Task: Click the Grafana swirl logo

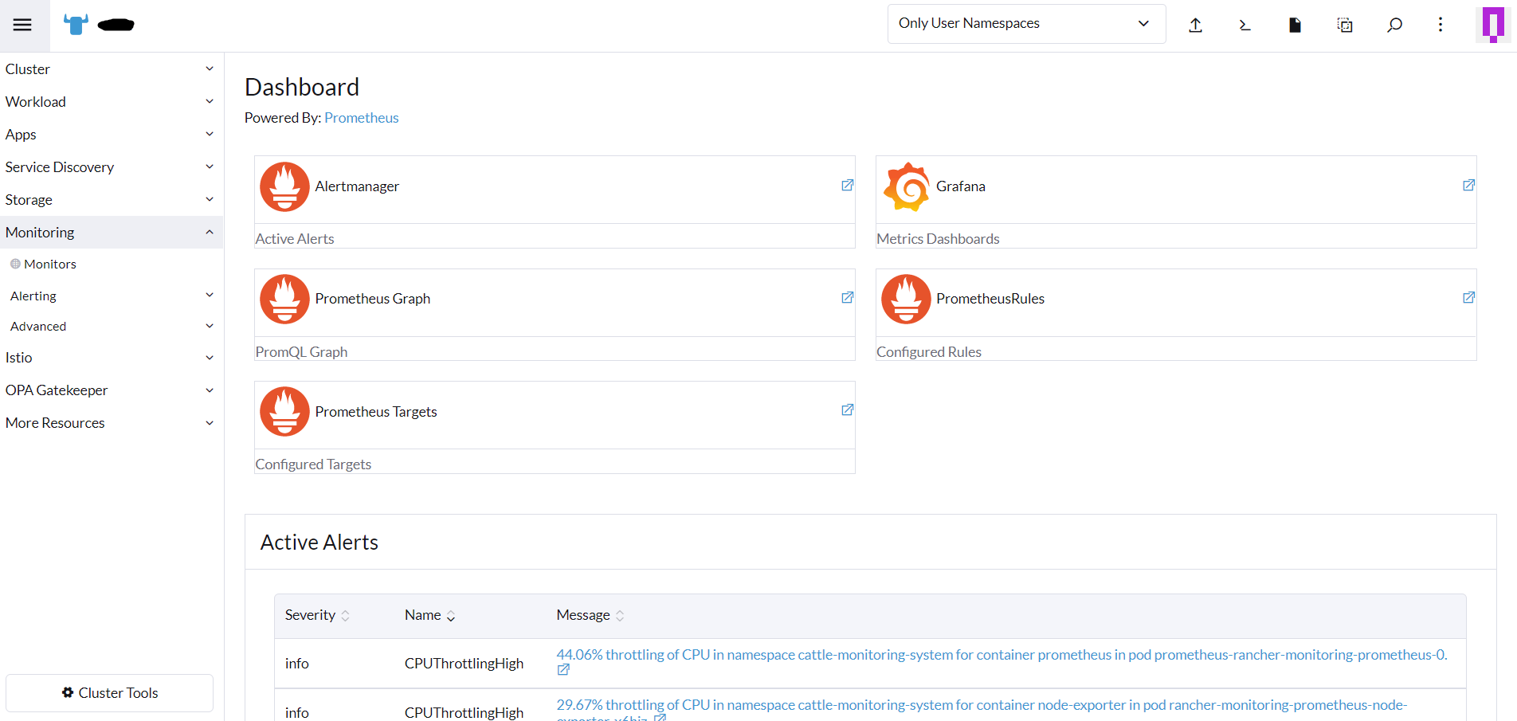Action: click(906, 186)
